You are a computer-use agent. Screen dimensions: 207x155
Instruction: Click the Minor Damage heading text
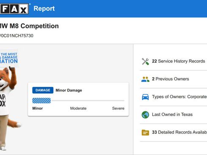[x=69, y=90]
